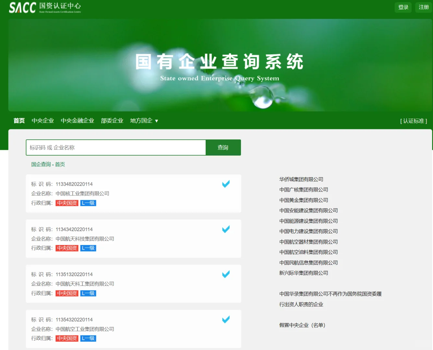Click the checkmark icon for 中国航空工业集团有限公司
The width and height of the screenshot is (433, 350).
tap(226, 320)
